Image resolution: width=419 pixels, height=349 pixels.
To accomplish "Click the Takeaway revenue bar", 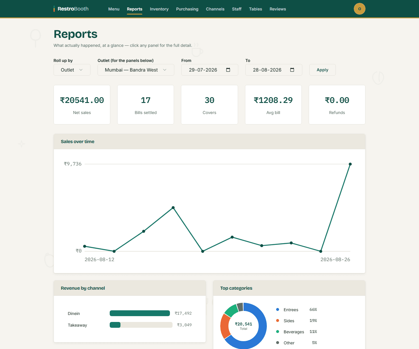I will coord(141,325).
